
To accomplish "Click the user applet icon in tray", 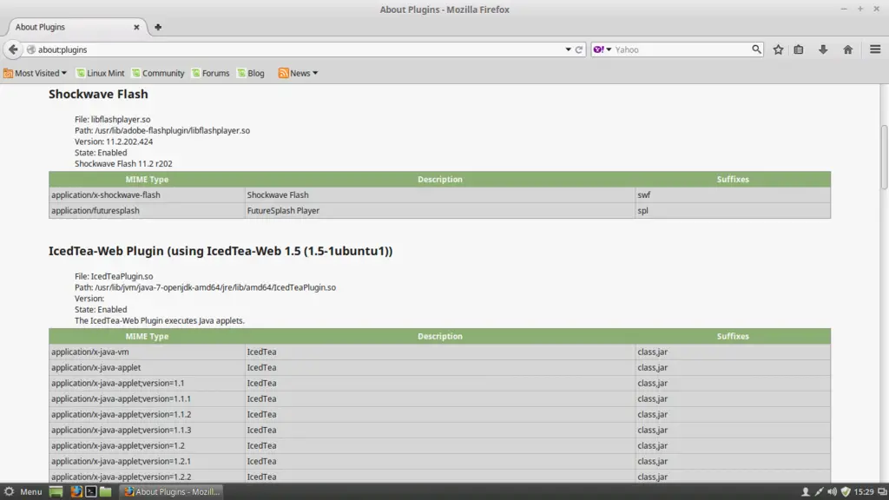I will click(805, 491).
